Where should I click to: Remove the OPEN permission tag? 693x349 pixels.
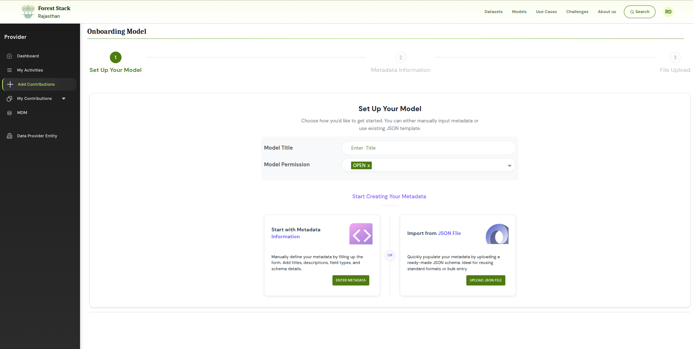pyautogui.click(x=369, y=166)
